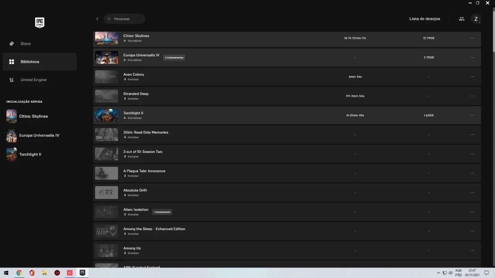Open the Windows Start menu
The width and height of the screenshot is (495, 278).
pyautogui.click(x=6, y=273)
